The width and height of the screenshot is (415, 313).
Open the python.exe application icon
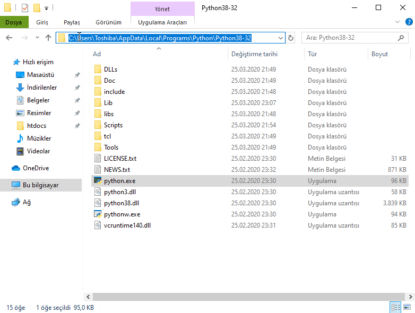(x=97, y=181)
